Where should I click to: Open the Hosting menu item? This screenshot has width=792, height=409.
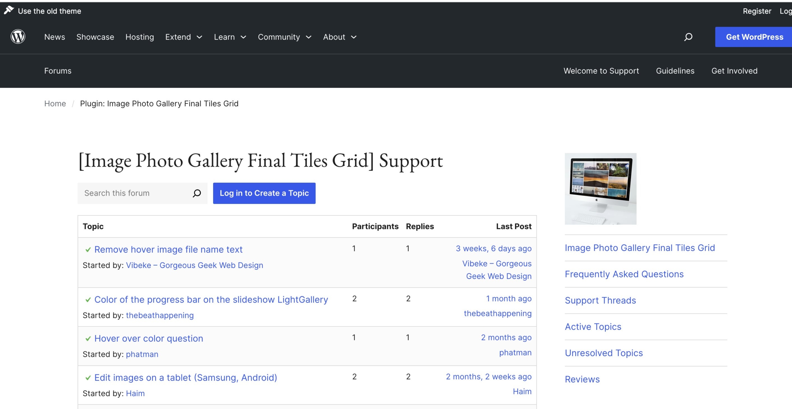pyautogui.click(x=140, y=37)
